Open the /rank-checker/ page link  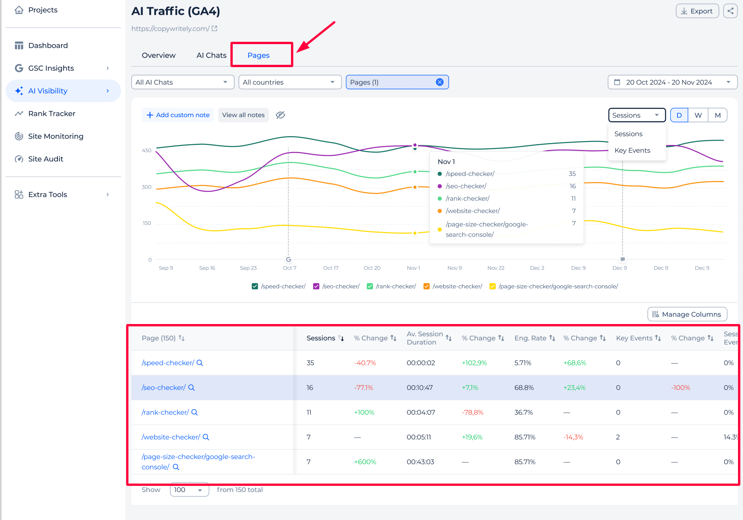coord(165,412)
